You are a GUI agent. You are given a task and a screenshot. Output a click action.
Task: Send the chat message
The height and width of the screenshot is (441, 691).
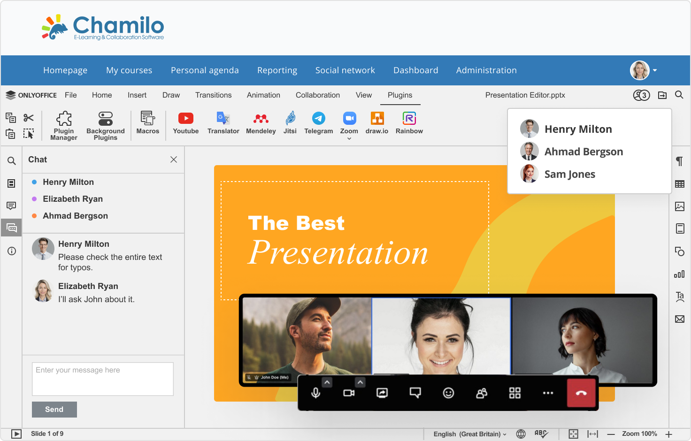point(54,410)
